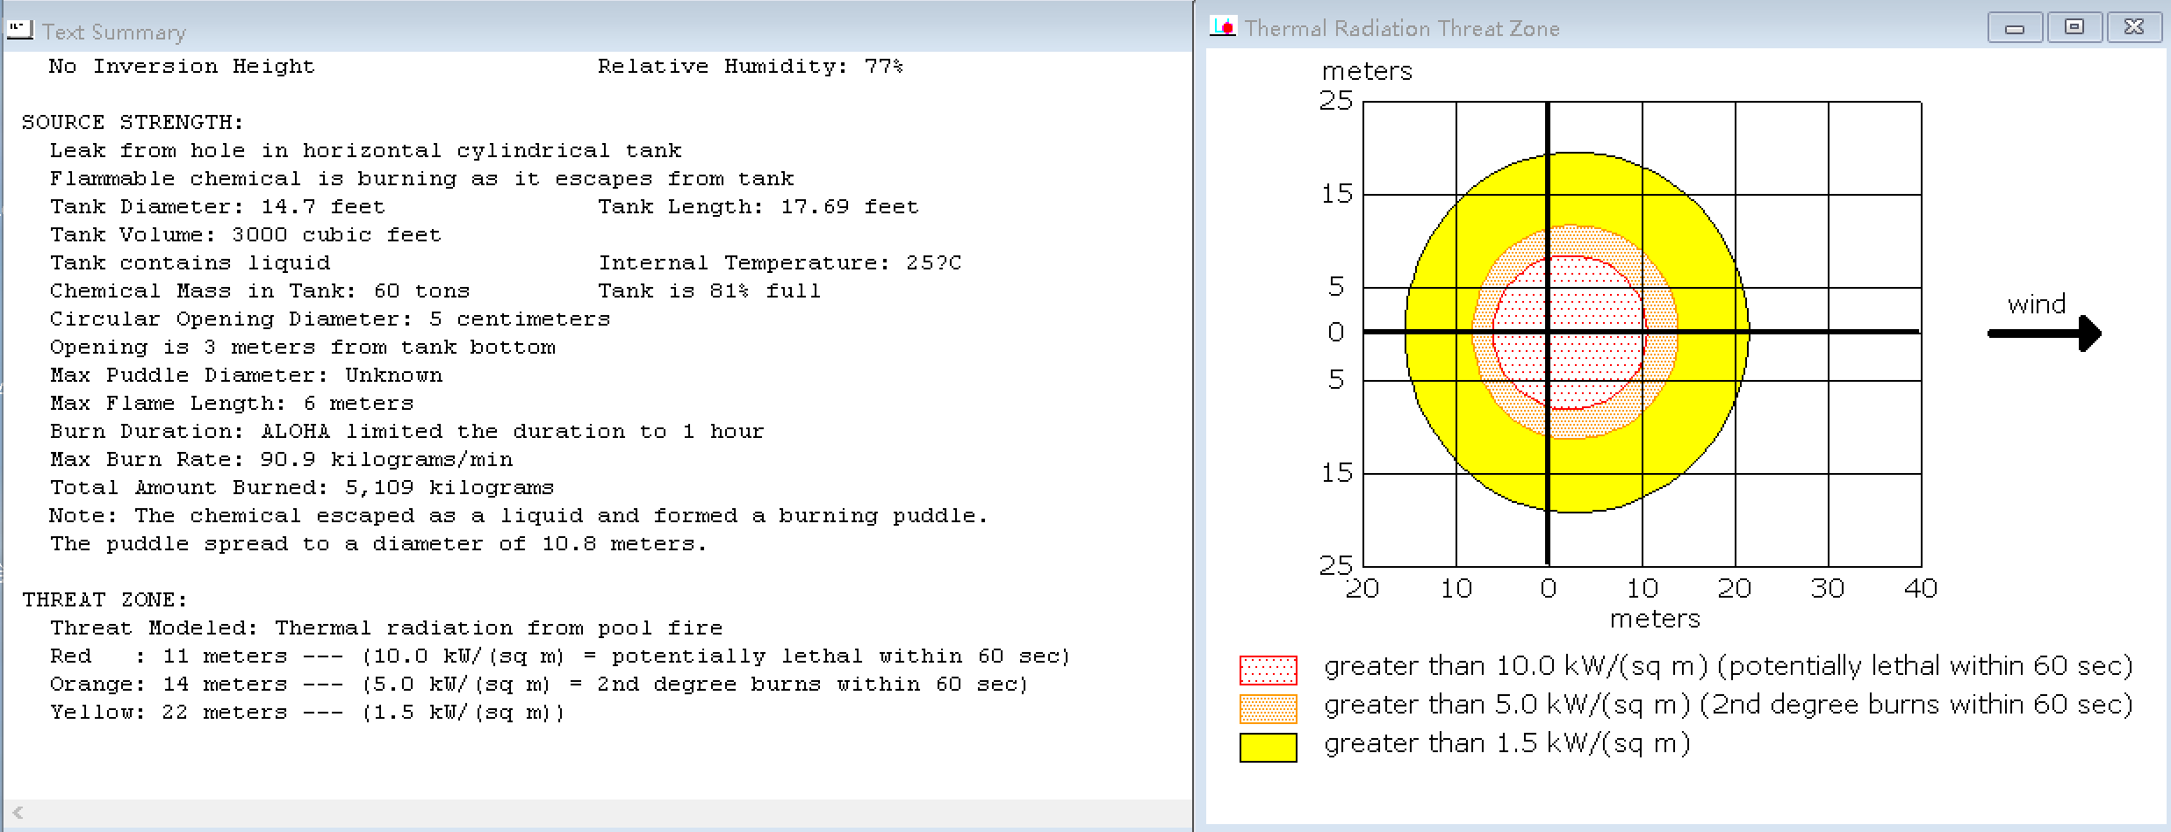Click 'Tank Length: 17.69 feet' value
The height and width of the screenshot is (832, 2171).
tap(758, 206)
